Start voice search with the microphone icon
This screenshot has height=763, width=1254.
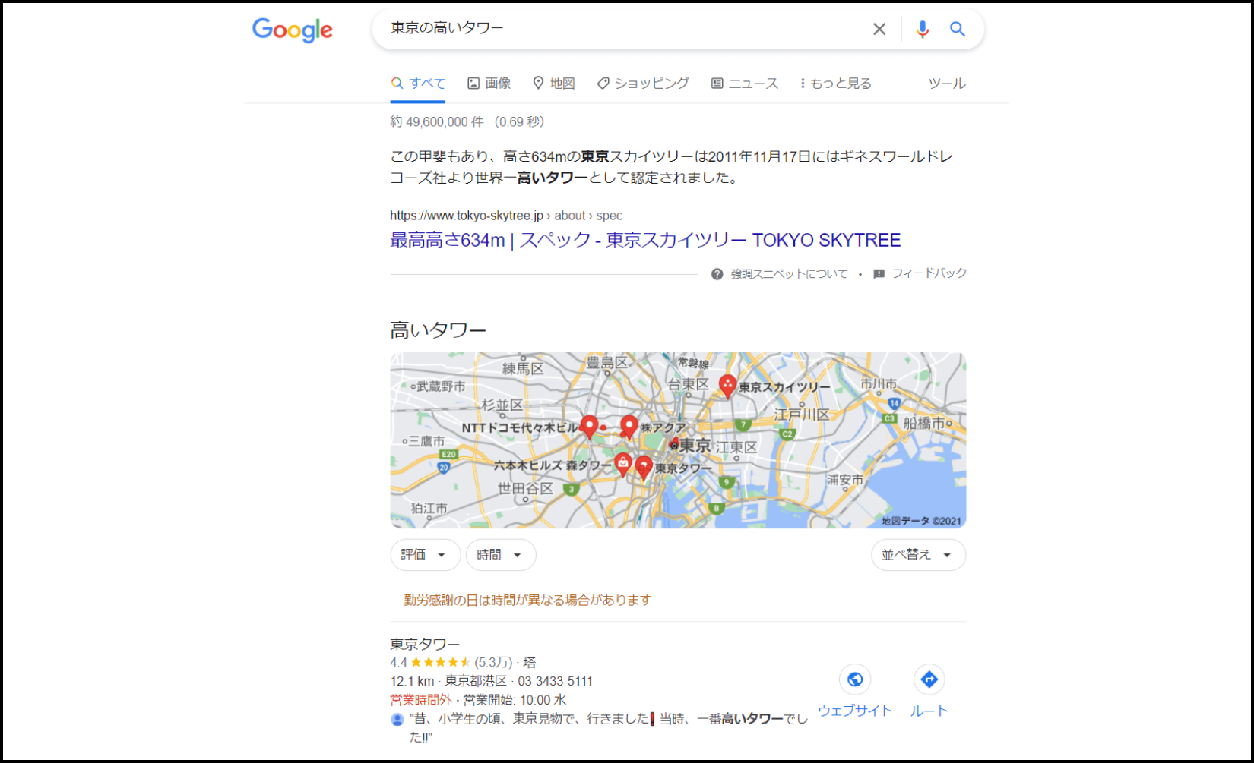(x=922, y=29)
